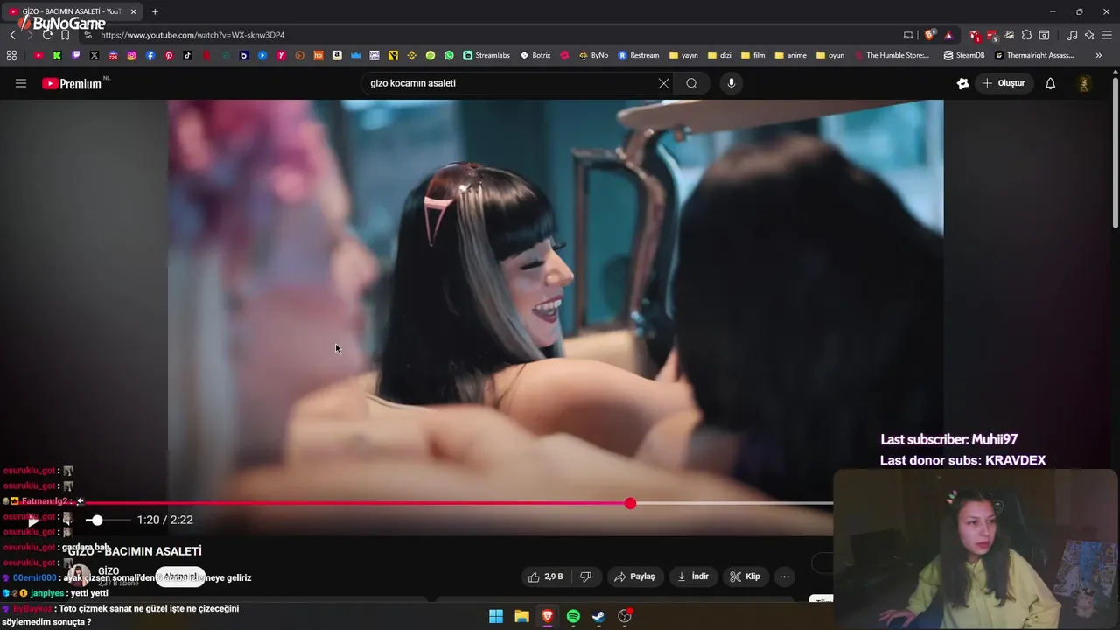Open the WhatsApp bookmark
This screenshot has height=630, width=1120.
(449, 55)
